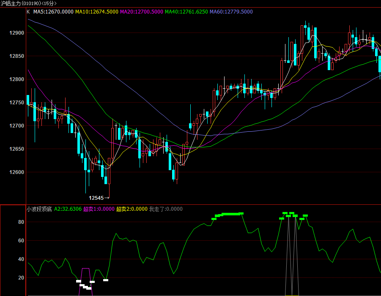Click the A2:32.6306 indicator value
Viewport: 381px width, 296px height.
(68, 209)
